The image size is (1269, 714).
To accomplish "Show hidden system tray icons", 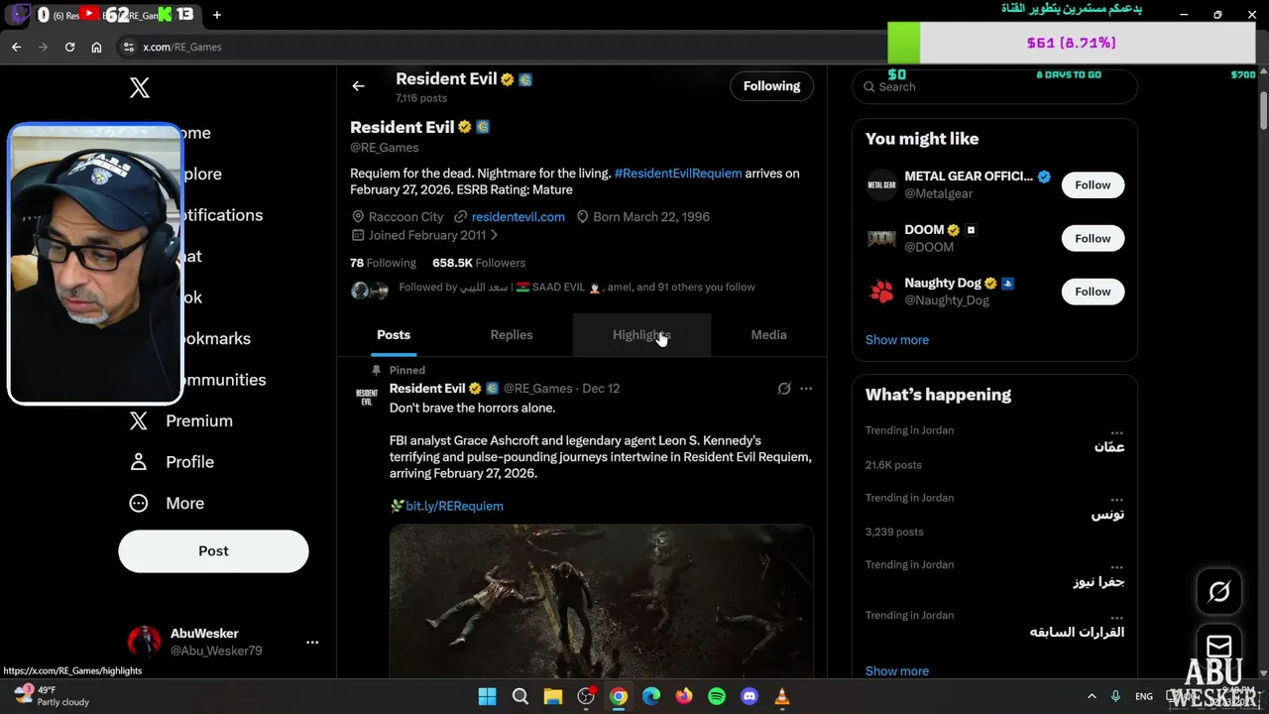I will coord(1092,696).
